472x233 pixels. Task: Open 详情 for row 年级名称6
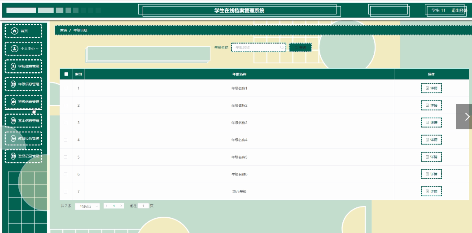(x=431, y=174)
